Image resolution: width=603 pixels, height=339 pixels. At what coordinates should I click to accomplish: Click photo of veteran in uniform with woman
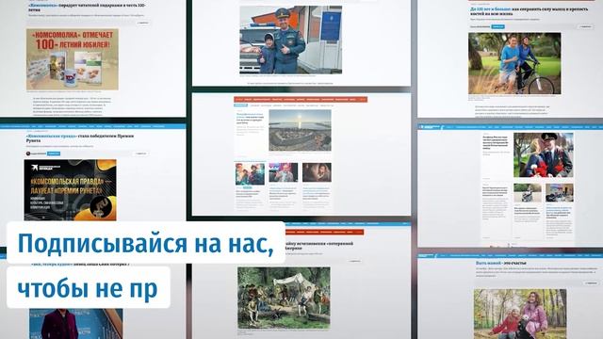543,155
